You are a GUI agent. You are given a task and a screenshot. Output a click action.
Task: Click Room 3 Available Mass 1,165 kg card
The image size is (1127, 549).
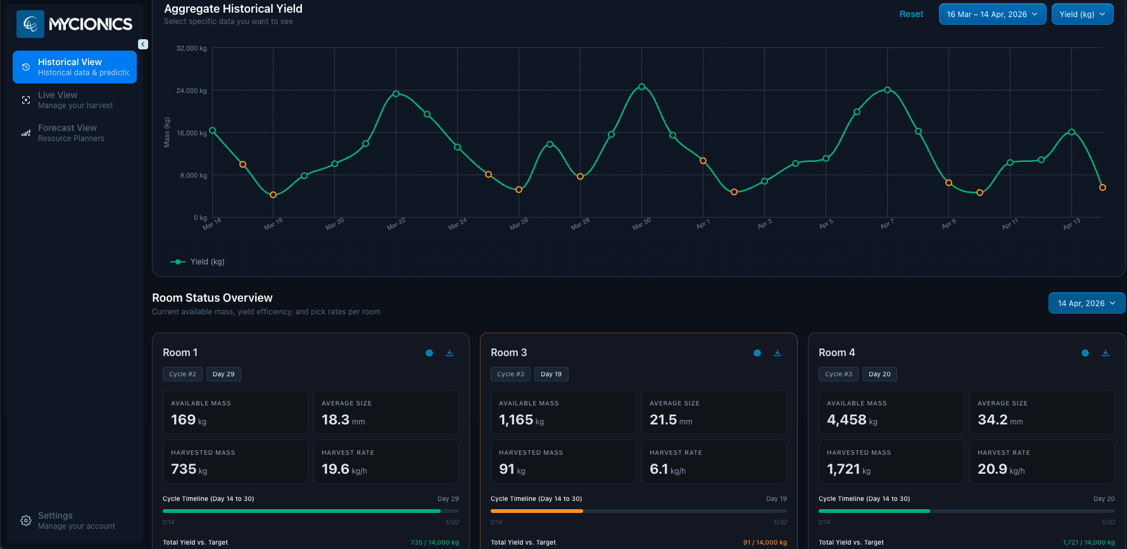point(563,412)
